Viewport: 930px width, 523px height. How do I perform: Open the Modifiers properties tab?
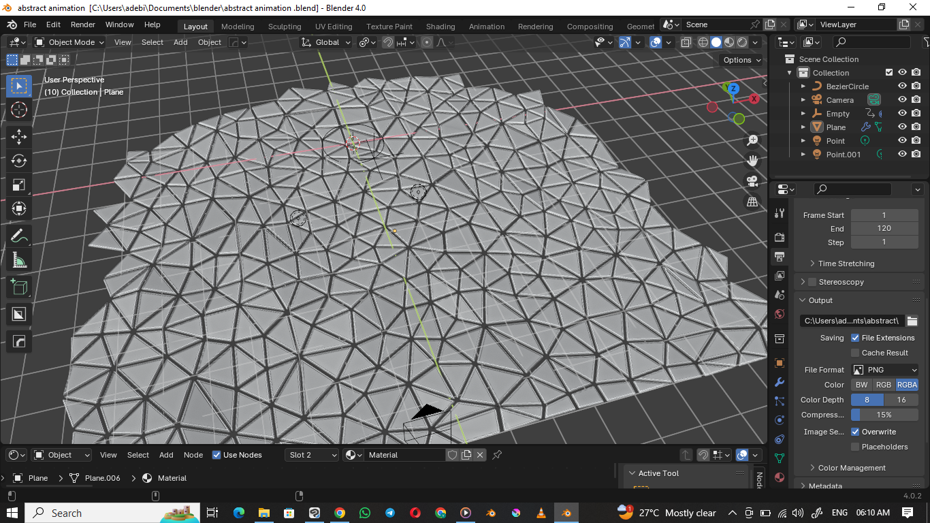point(780,382)
